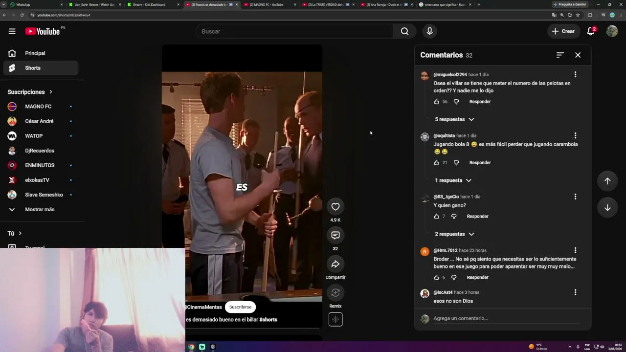Switch to the MAGNO FC - YouTube tab
The width and height of the screenshot is (626, 352).
[269, 4]
